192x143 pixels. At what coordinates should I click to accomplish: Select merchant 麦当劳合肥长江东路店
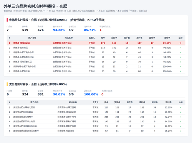(x=23, y=112)
